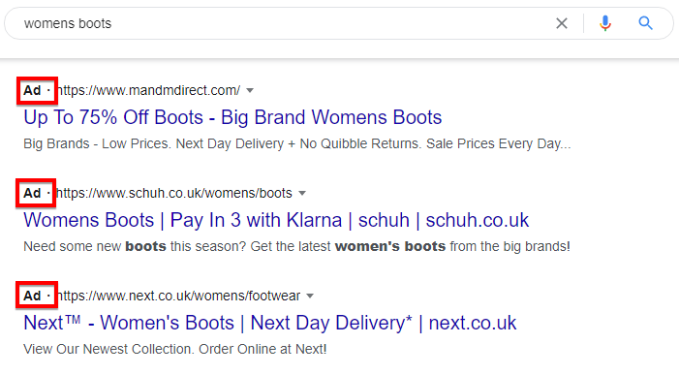Screen dimensions: 679x375
Task: Expand the dropdown arrow beside the next.co.uk URL
Action: point(310,296)
